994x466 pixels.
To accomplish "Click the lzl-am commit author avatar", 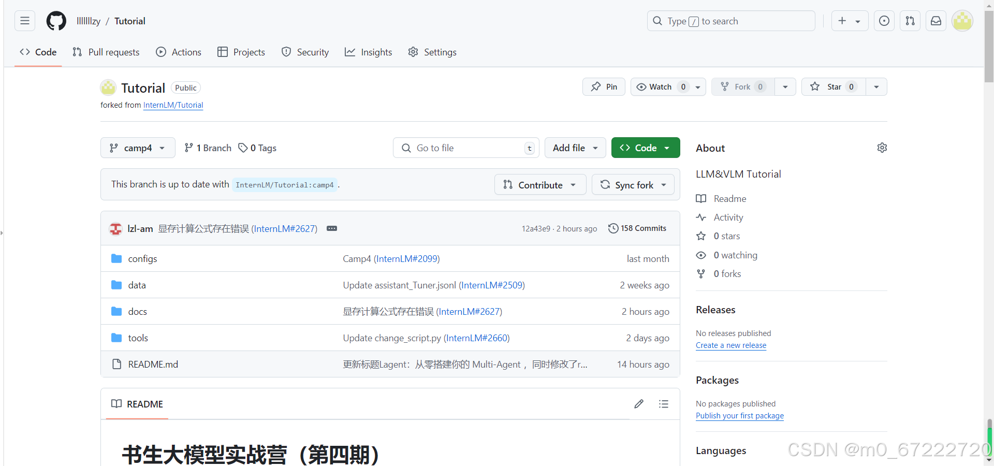I will tap(115, 228).
